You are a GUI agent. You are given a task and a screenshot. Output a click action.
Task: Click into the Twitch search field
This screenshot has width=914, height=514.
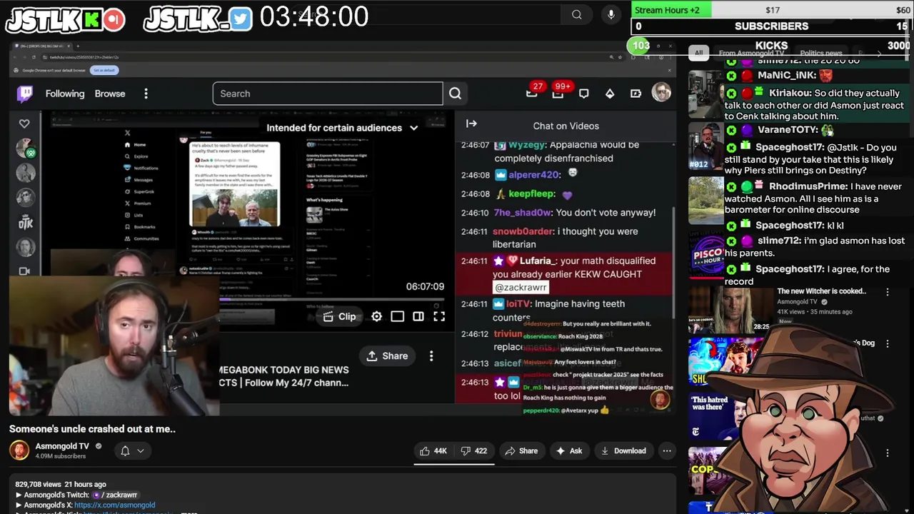pos(328,94)
